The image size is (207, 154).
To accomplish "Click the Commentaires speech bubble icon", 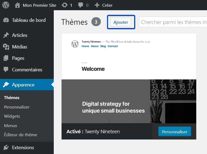I will click(6, 69).
